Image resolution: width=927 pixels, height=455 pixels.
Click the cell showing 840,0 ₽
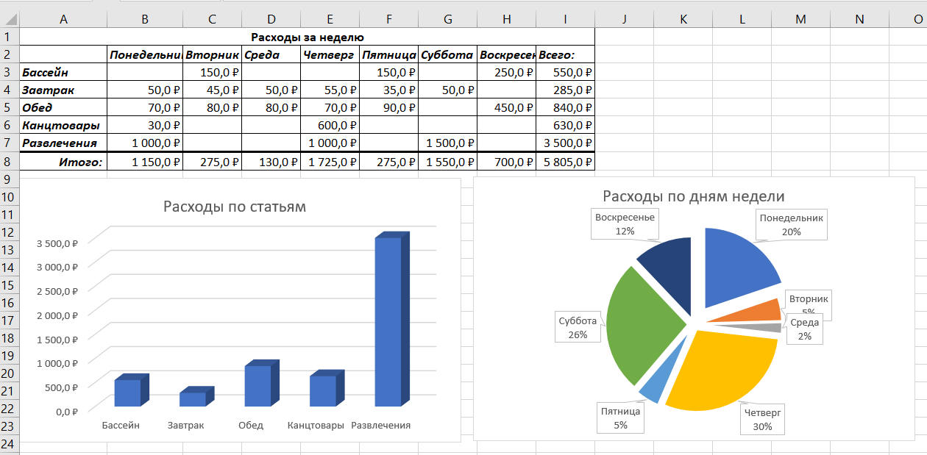coord(565,107)
